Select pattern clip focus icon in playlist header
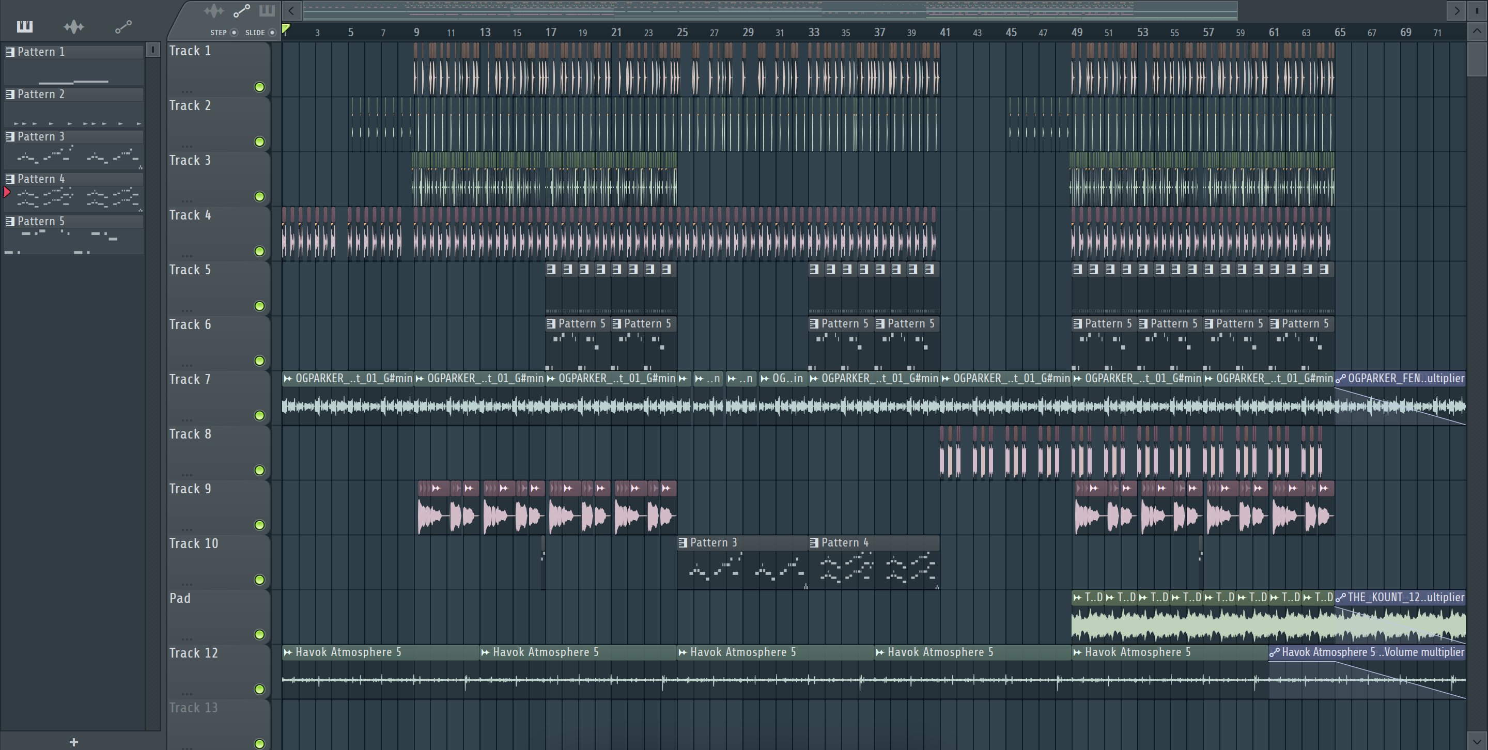The width and height of the screenshot is (1488, 750). tap(267, 10)
